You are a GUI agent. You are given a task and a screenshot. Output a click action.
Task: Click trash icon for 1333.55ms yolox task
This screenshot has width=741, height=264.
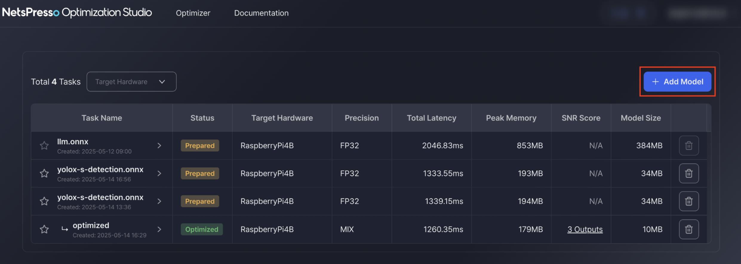coord(688,173)
